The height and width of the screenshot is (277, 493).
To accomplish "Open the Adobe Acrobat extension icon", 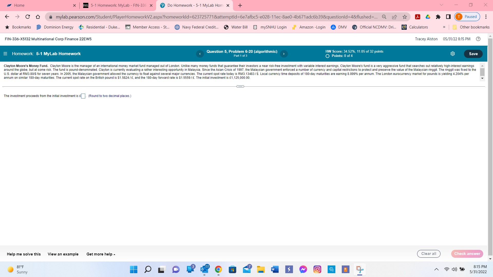I will (x=418, y=17).
